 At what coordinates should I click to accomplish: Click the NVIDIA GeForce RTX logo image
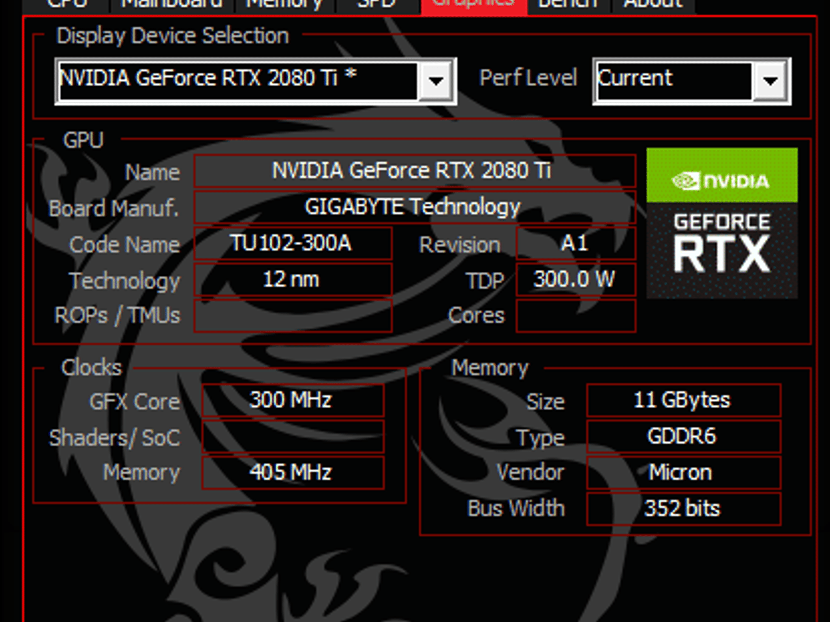(722, 223)
